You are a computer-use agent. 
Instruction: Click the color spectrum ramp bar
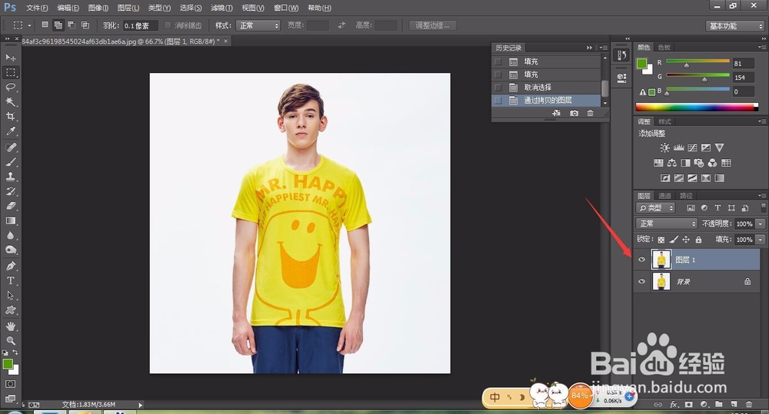[x=697, y=107]
